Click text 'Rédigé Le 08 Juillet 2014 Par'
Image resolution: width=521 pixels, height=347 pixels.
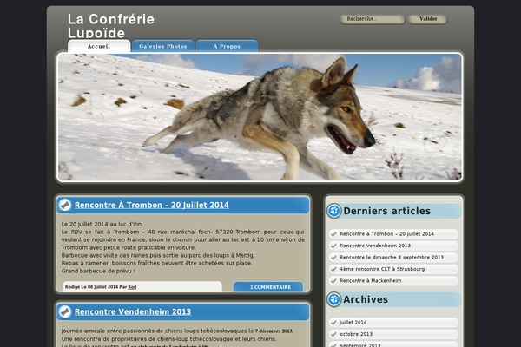96,287
